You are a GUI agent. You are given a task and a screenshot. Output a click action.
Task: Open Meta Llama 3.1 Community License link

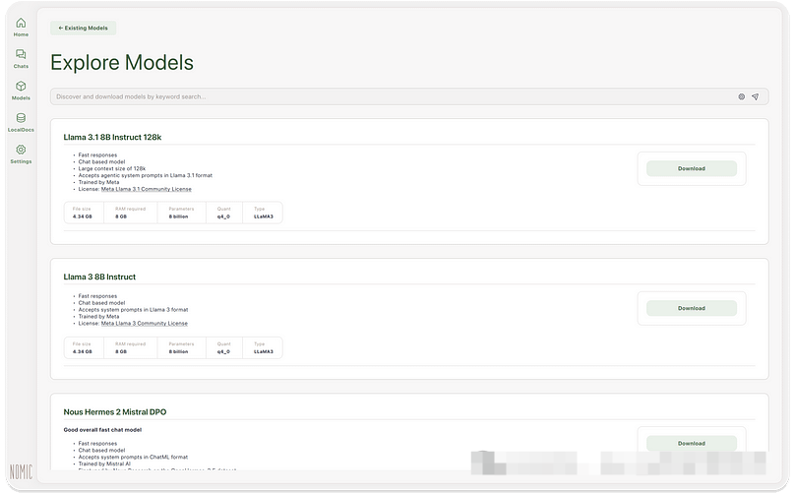click(147, 189)
